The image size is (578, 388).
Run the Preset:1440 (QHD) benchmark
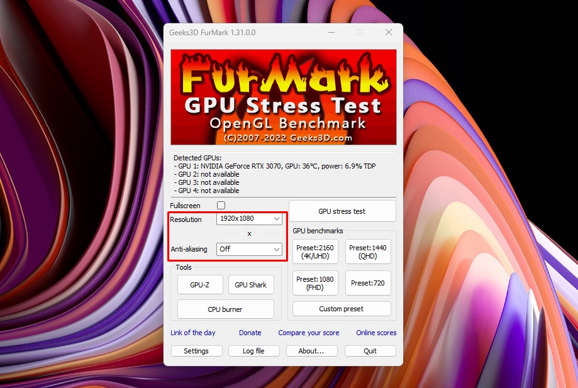[368, 252]
